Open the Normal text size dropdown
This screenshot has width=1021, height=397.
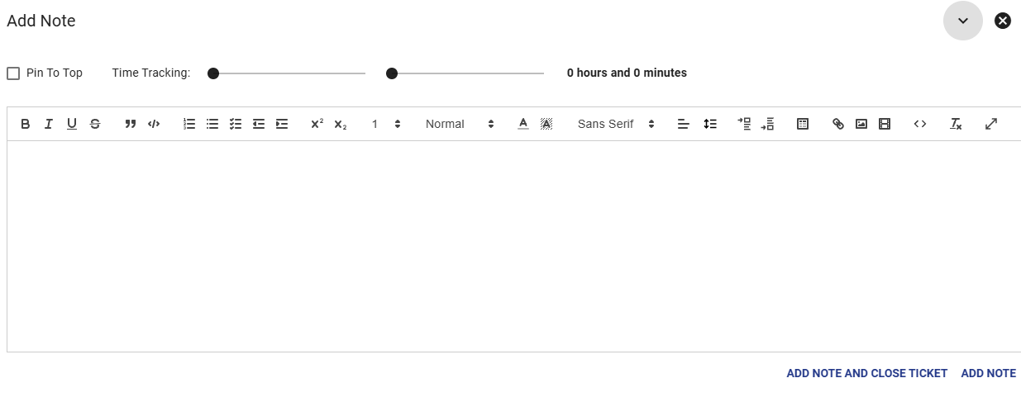pos(460,124)
